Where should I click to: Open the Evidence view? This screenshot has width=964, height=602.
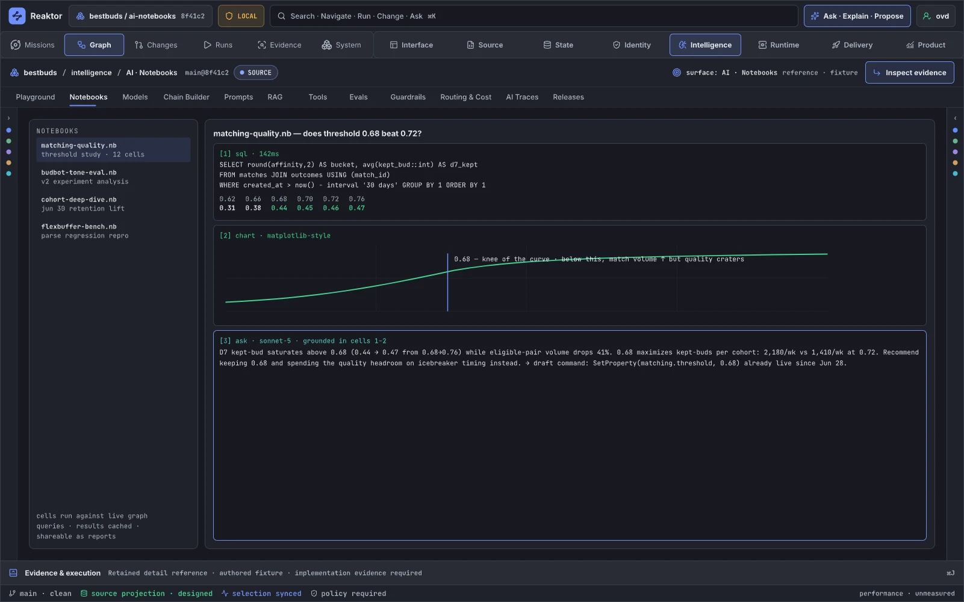279,45
